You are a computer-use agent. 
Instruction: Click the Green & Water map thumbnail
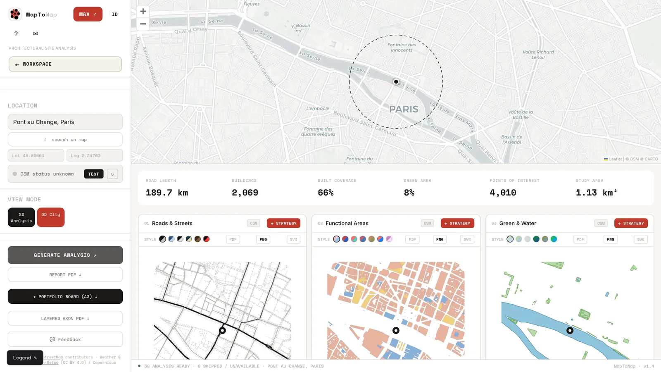[570, 310]
